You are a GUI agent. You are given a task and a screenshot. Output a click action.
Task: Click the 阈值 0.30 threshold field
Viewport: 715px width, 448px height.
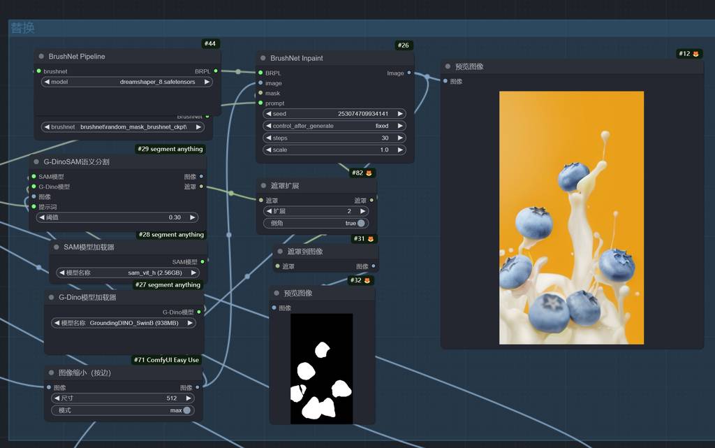tap(117, 217)
